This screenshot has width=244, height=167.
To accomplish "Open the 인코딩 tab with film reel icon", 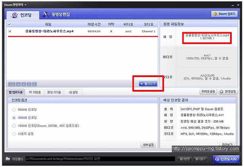I will click(23, 15).
